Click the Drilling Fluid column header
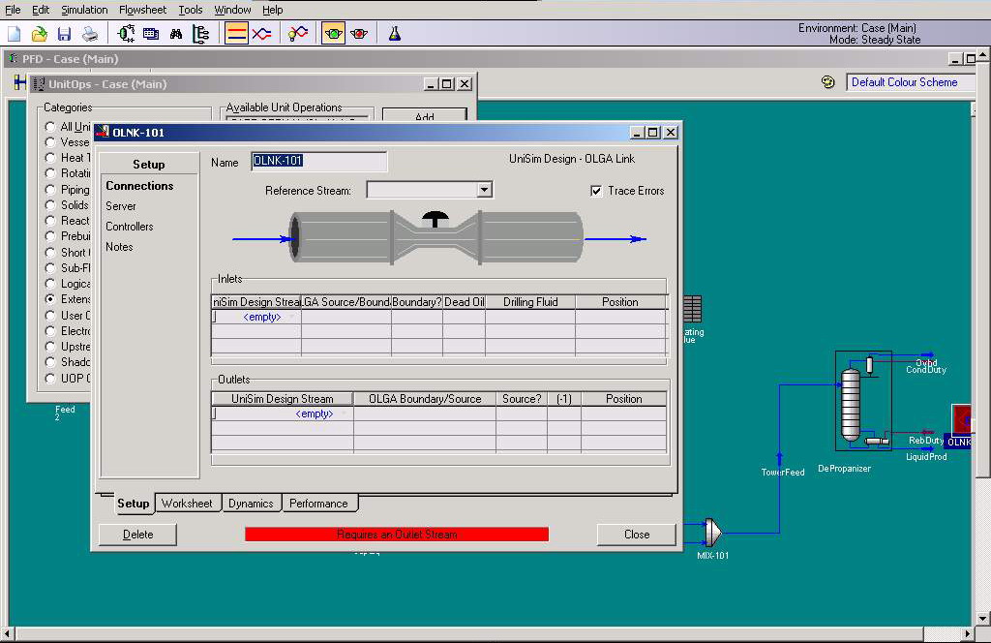Image resolution: width=991 pixels, height=643 pixels. (x=530, y=302)
